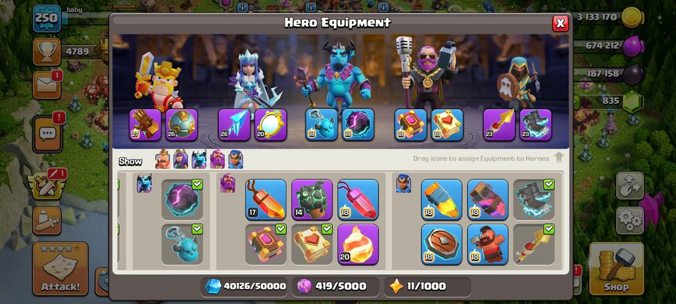Select the Fireball equipment level 20
The width and height of the screenshot is (676, 304).
point(358,244)
